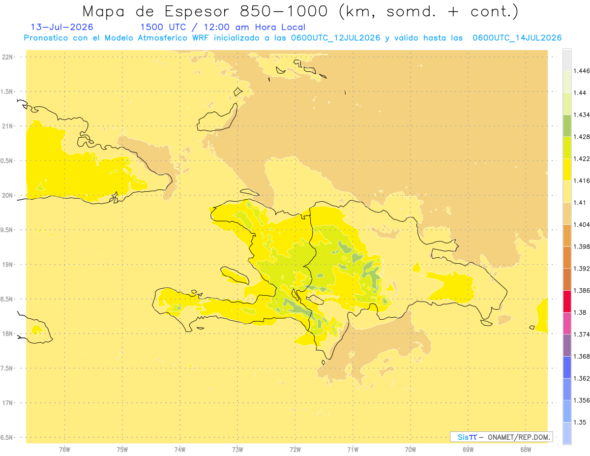Select the '1.434' colorbar value
590x456 pixels.
pyautogui.click(x=583, y=115)
